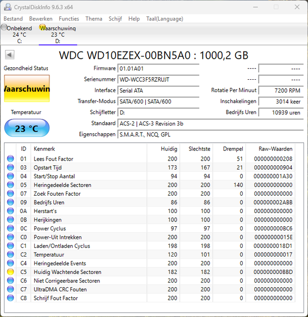This screenshot has width=308, height=317.
Task: Click the 7200 RPM rotation field
Action: pos(281,90)
